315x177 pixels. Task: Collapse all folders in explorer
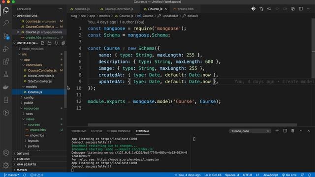pos(63,43)
